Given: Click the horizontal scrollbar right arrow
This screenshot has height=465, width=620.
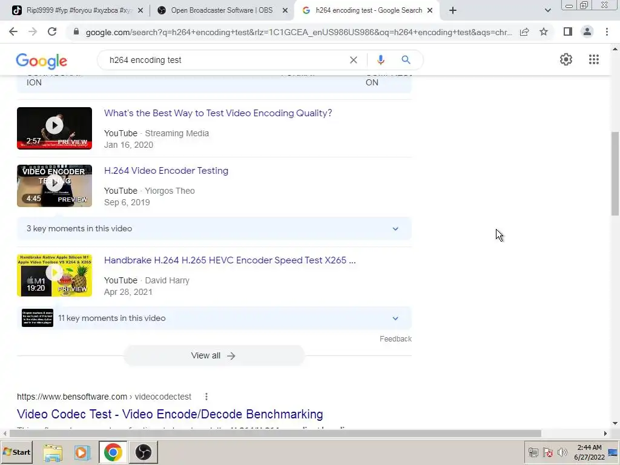Looking at the screenshot, I should coord(605,434).
